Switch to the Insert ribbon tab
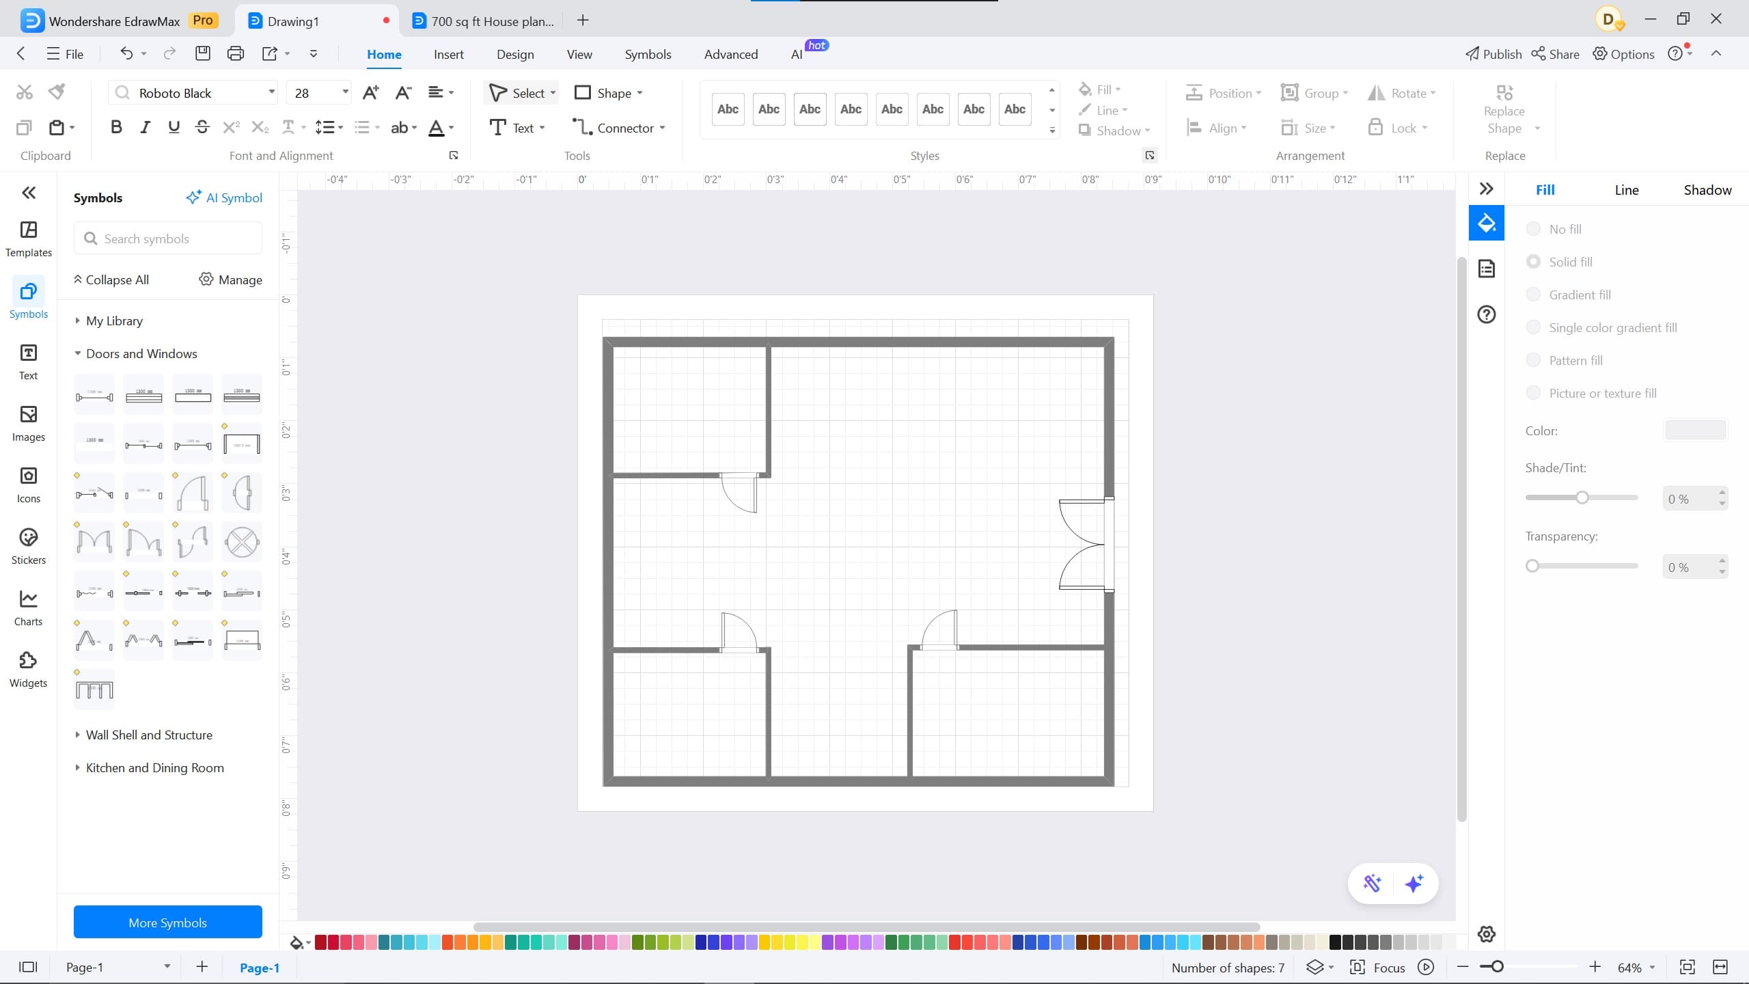The width and height of the screenshot is (1749, 984). tap(448, 54)
